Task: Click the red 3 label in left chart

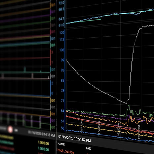Action: click(x=52, y=52)
